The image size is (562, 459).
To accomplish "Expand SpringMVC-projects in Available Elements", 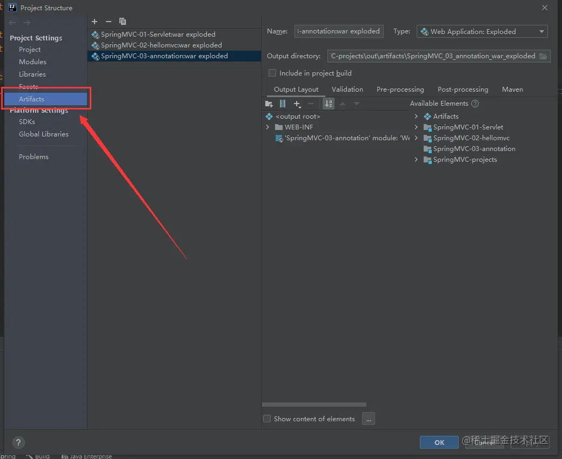I will (x=416, y=160).
